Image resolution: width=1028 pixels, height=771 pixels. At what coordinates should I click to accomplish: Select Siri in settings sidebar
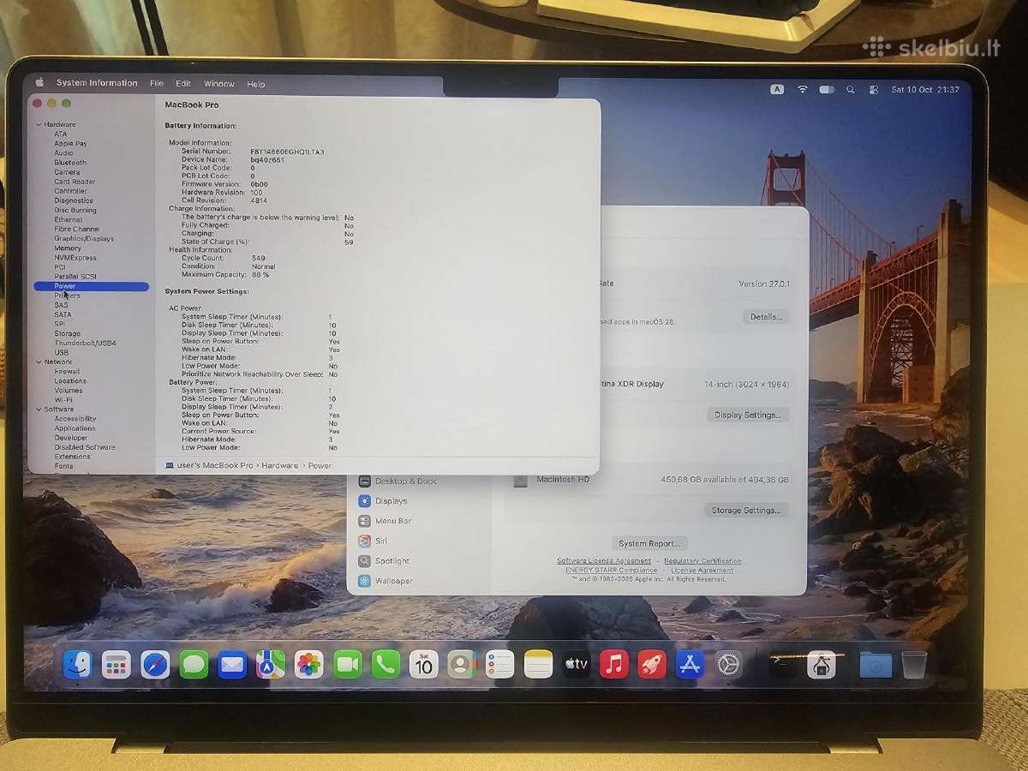pos(374,541)
